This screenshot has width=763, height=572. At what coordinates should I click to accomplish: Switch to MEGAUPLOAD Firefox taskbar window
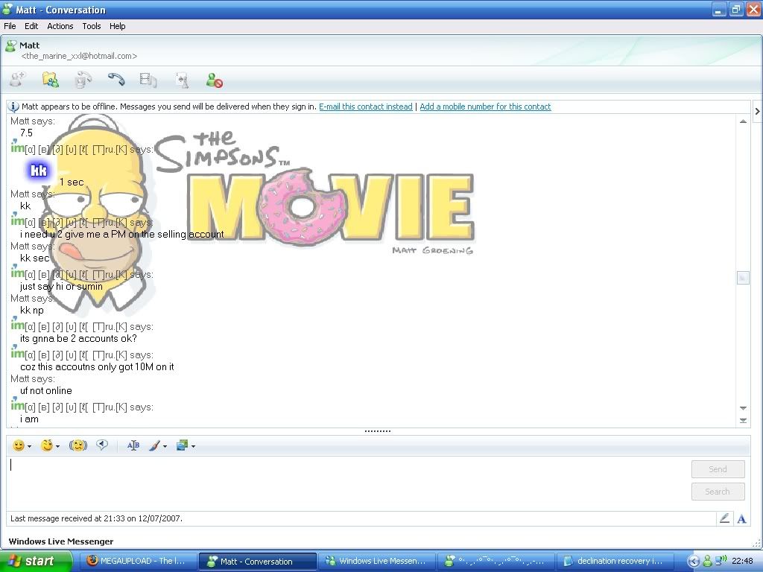136,562
